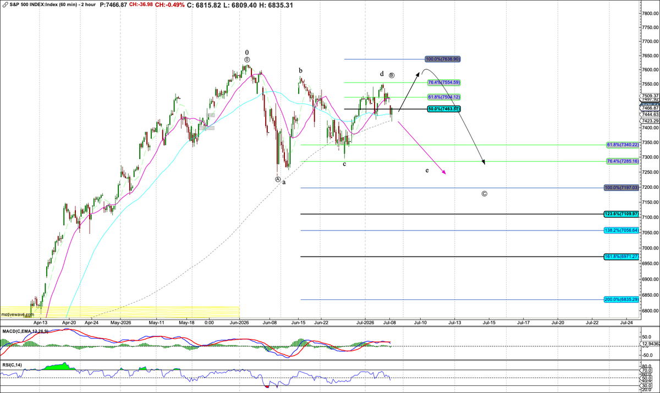
Task: Click the 7466.87 last price tag
Action: pos(650,108)
